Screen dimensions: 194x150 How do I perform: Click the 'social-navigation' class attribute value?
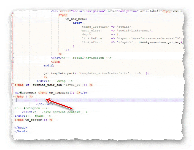(x=88, y=11)
